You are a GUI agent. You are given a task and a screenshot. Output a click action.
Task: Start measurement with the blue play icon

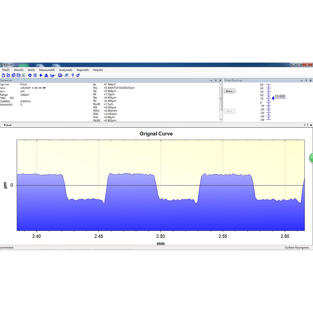pyautogui.click(x=41, y=75)
